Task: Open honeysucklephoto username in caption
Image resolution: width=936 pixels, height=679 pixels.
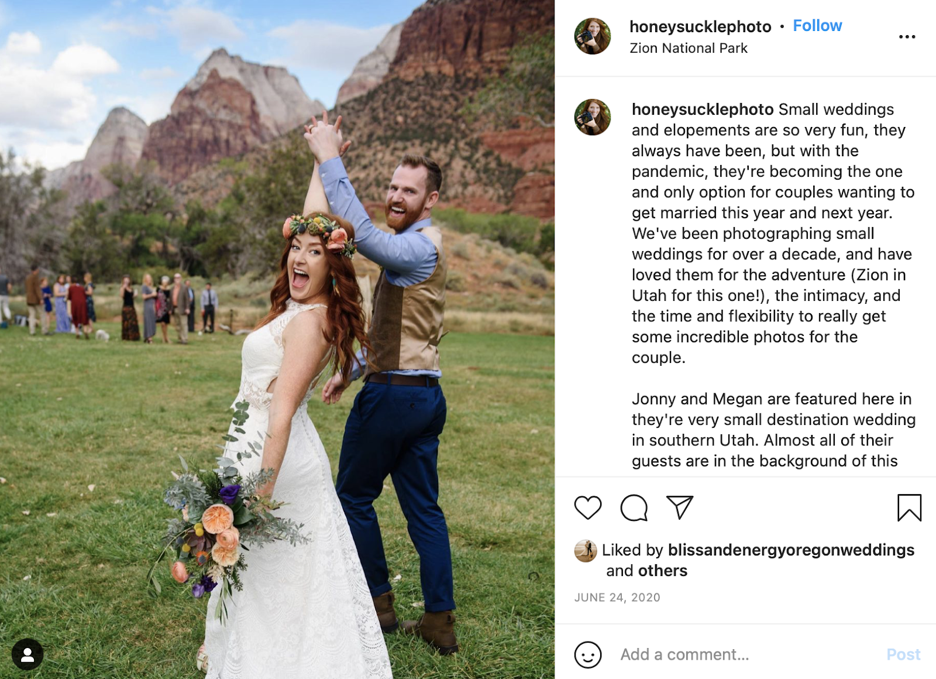Action: click(703, 109)
